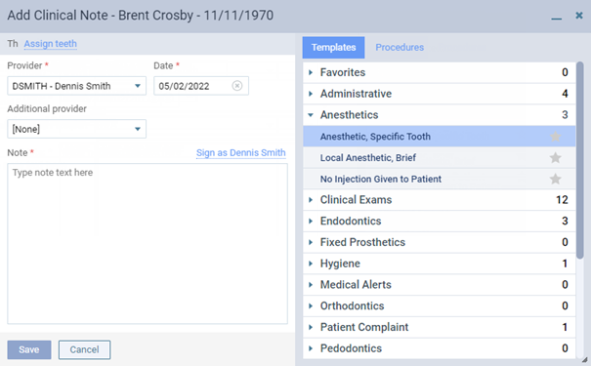This screenshot has width=591, height=366.
Task: Switch to the Procedures tab
Action: tap(400, 48)
